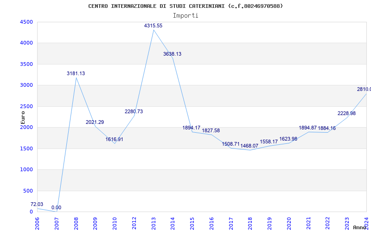Screen dimensions: 371x232
Task: Click the Importi subtitle
Action: pyautogui.click(x=185, y=16)
